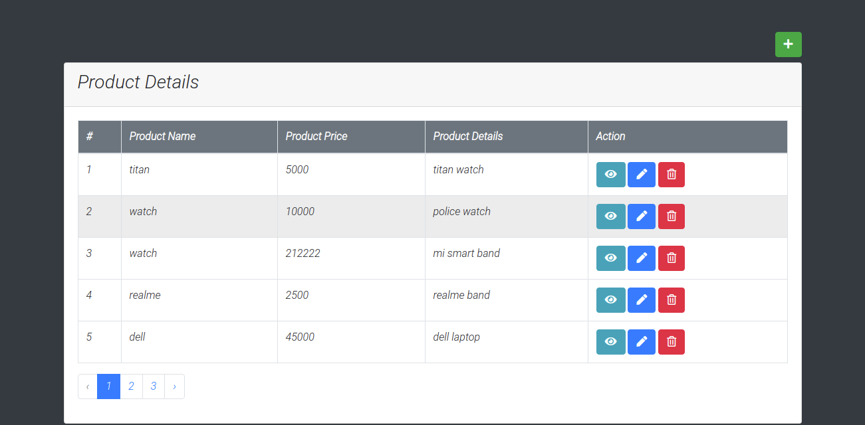Click the row number 4 cell
Image resolution: width=865 pixels, height=425 pixels.
click(x=100, y=300)
